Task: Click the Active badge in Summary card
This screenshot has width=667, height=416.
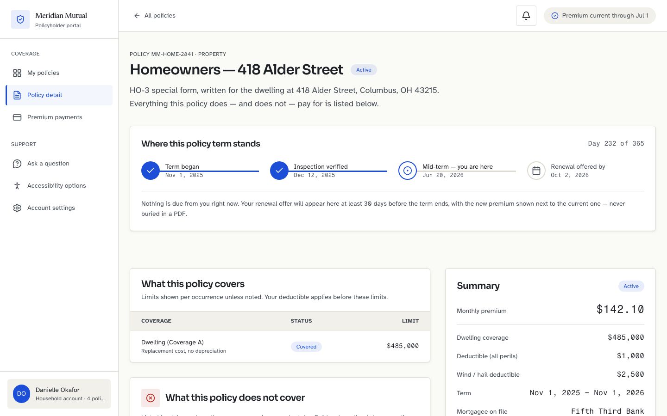Action: [631, 286]
